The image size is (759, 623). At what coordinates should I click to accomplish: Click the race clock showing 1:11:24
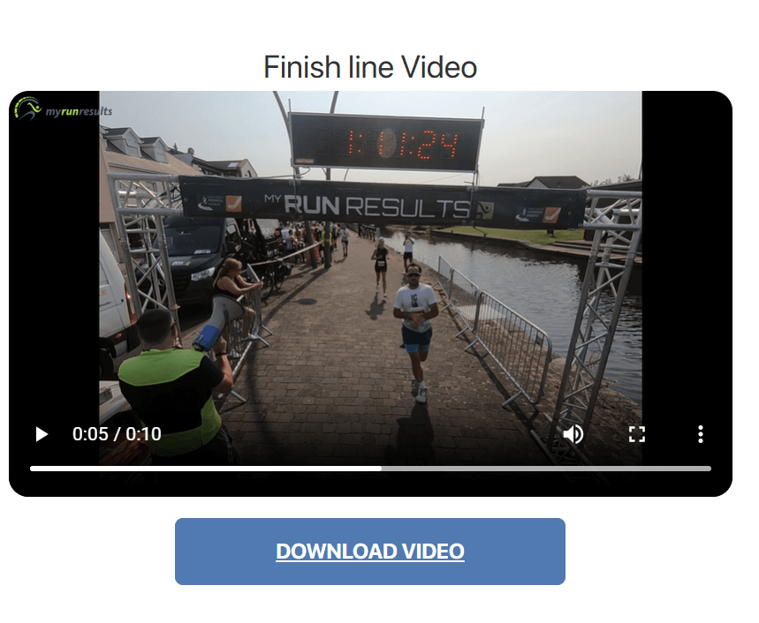click(386, 143)
